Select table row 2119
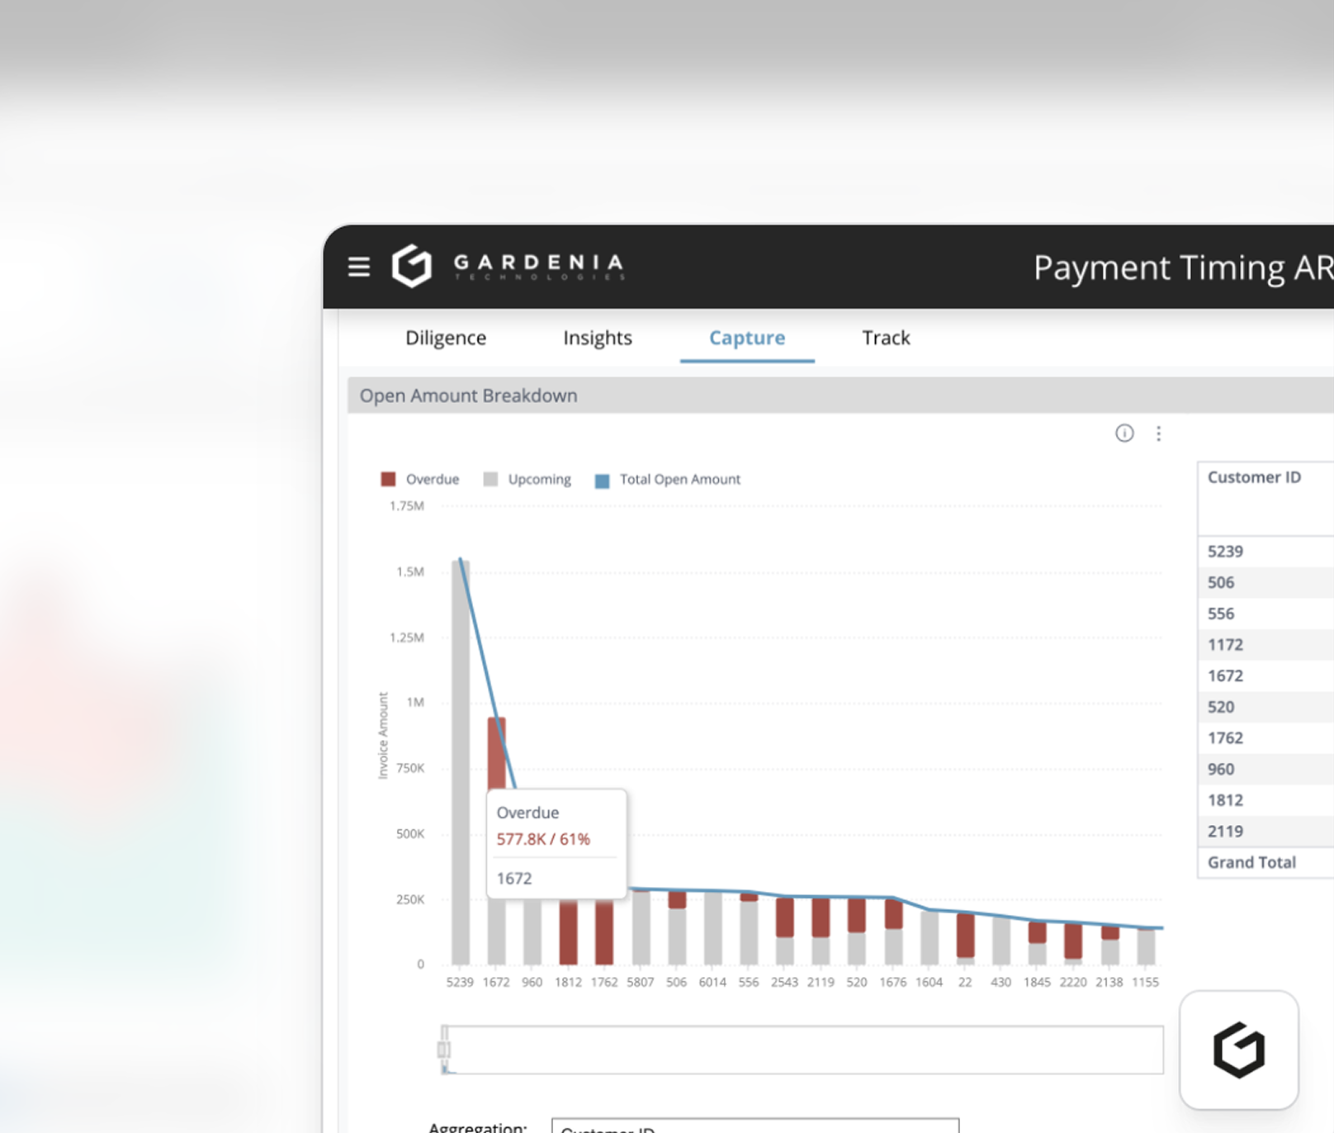 1265,832
